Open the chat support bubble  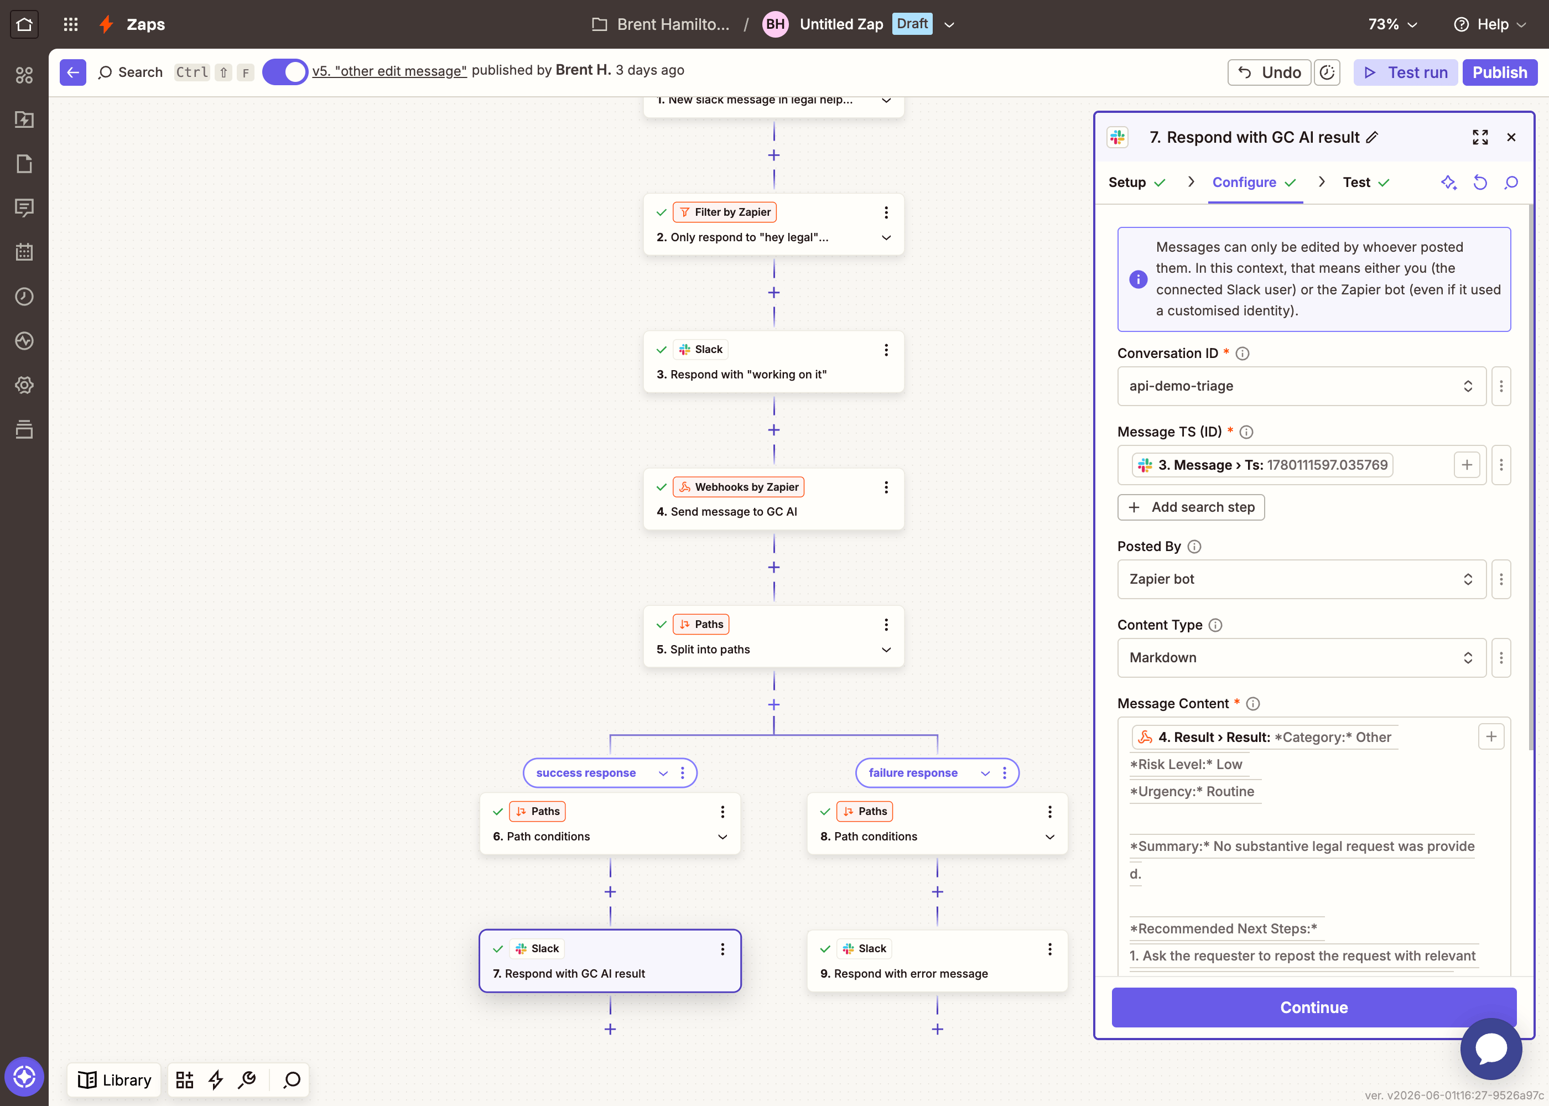tap(1491, 1049)
